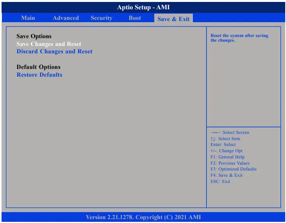This screenshot has width=286, height=223.
Task: Go to the Security tab
Action: 101,18
